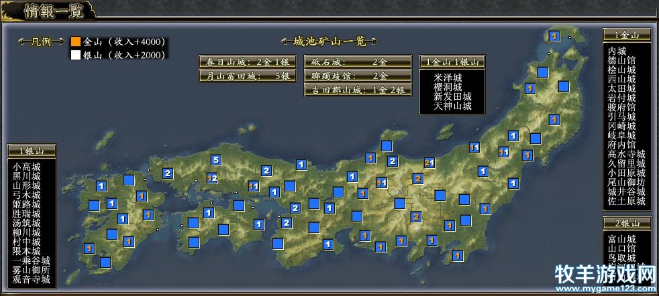Screen dimensions: 659x296
Task: Click 府内馆 in the 1金山 list
Action: 622,145
